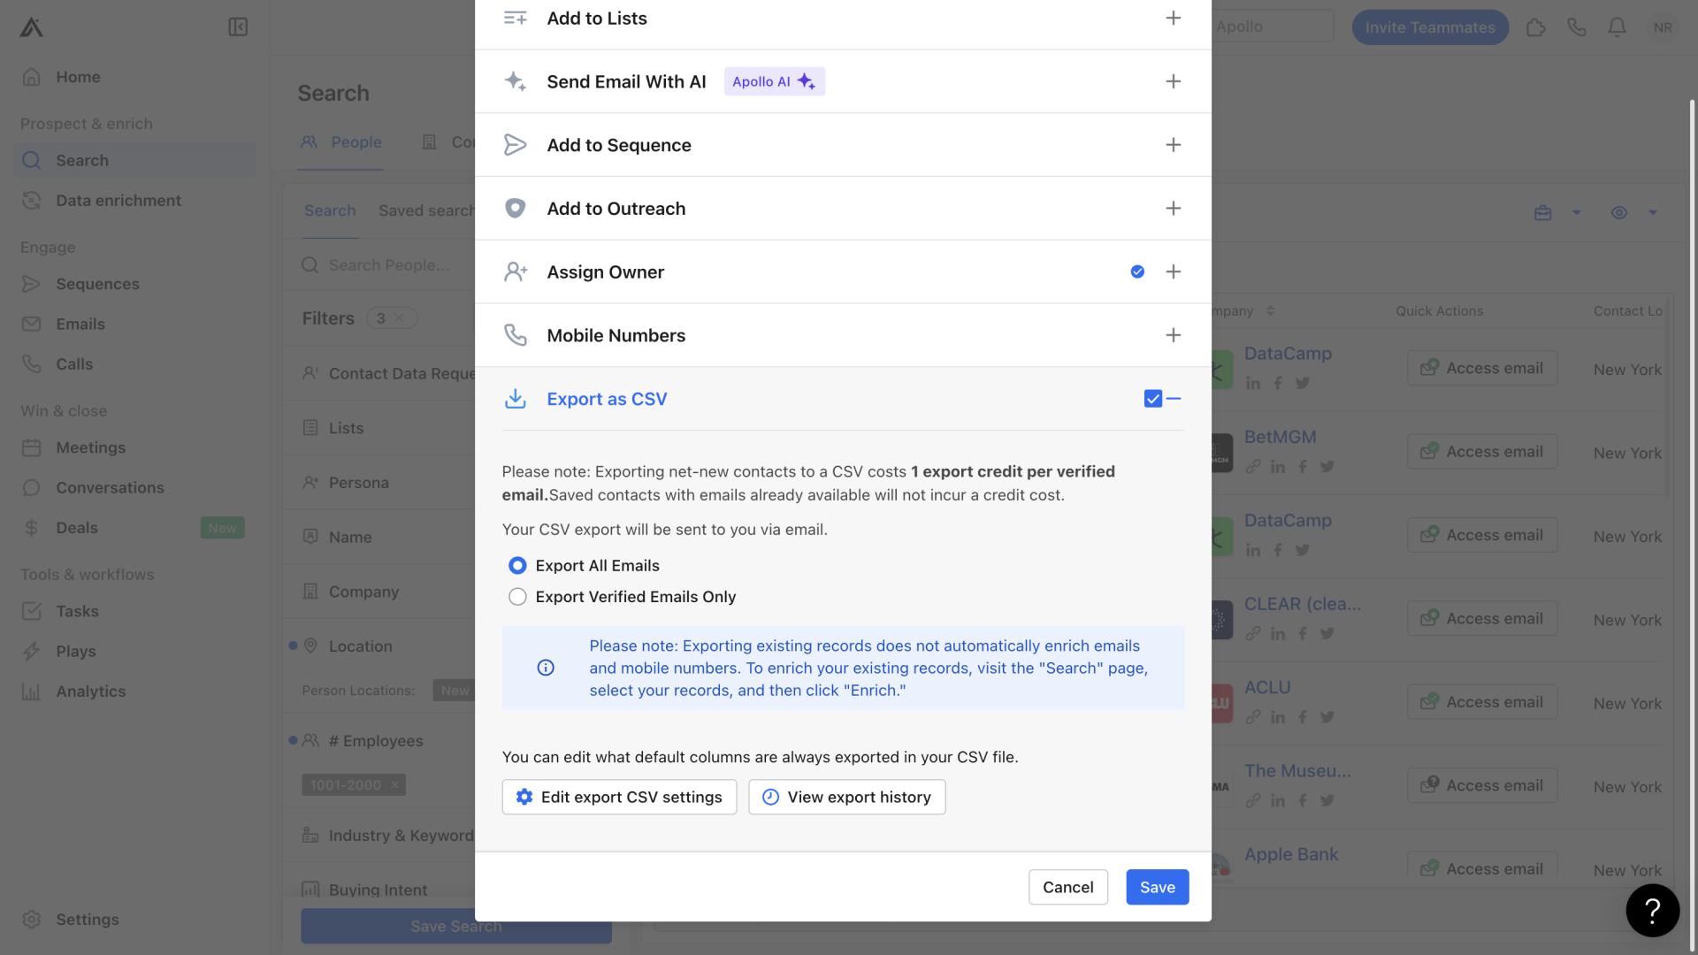
Task: Click the Save Search button
Action: [455, 927]
